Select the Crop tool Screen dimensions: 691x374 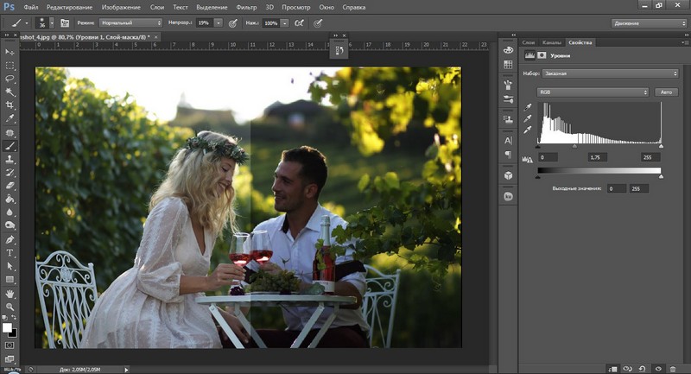tap(10, 105)
